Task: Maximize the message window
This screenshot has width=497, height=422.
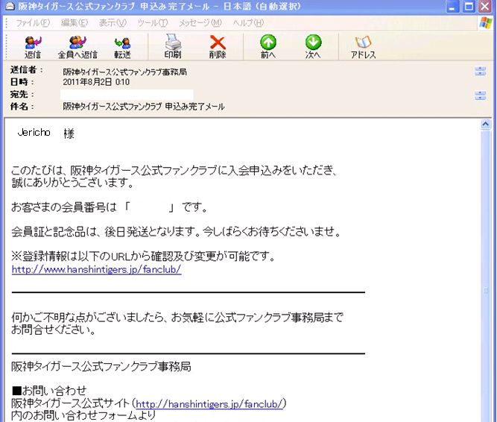Action: click(469, 7)
